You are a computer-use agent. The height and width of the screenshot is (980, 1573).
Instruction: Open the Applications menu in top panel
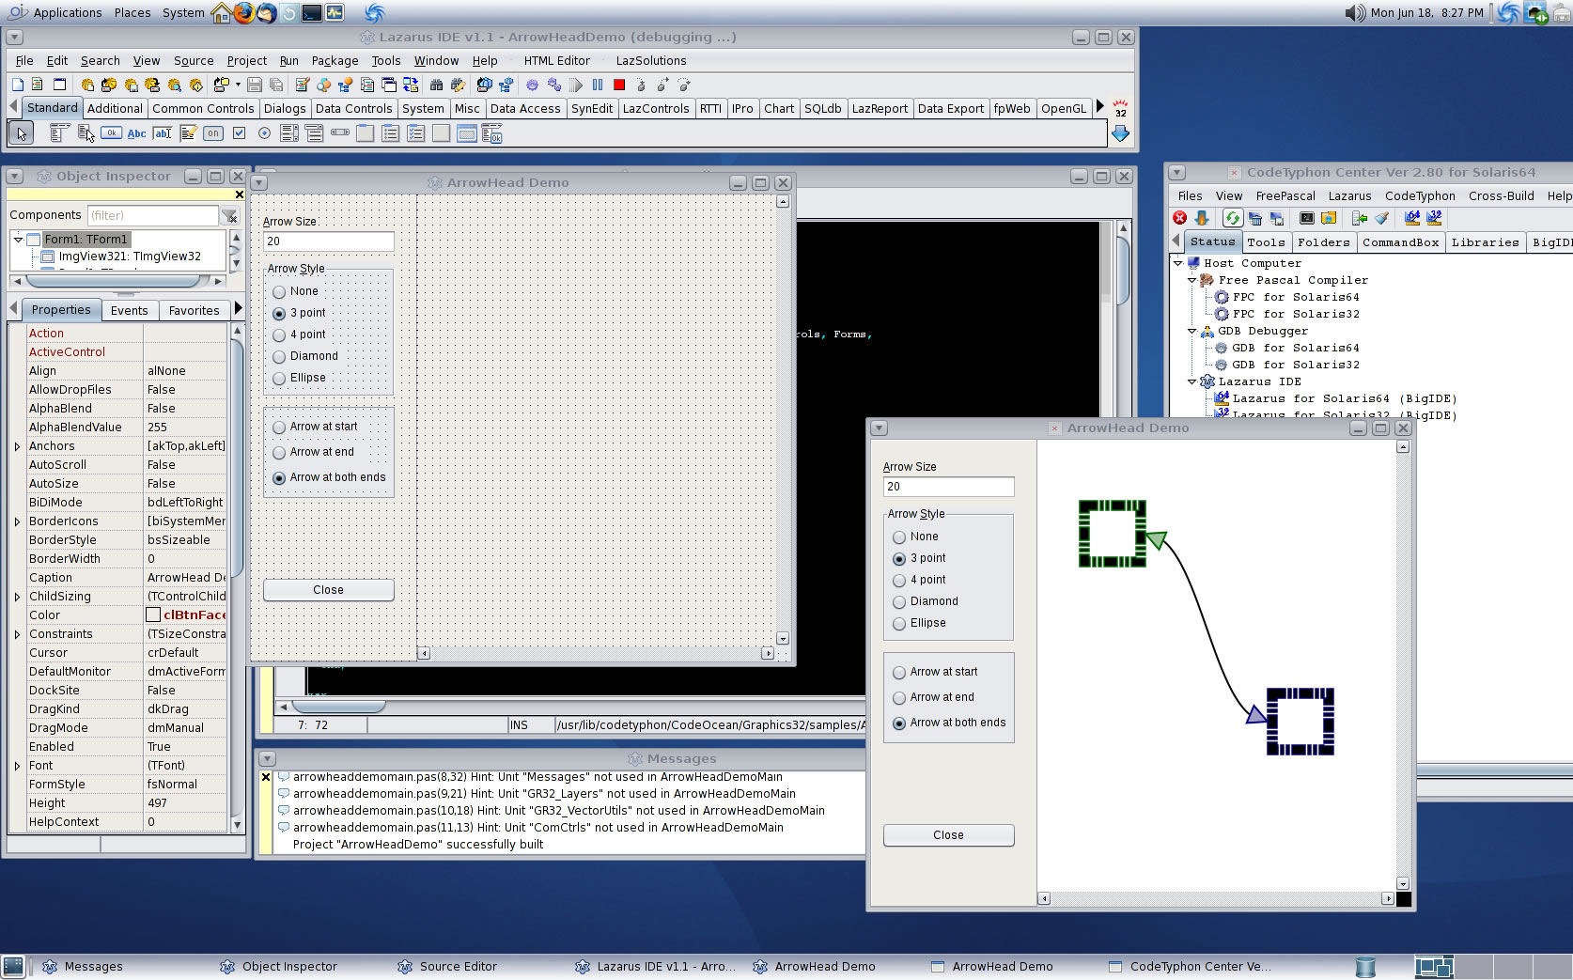click(x=67, y=13)
